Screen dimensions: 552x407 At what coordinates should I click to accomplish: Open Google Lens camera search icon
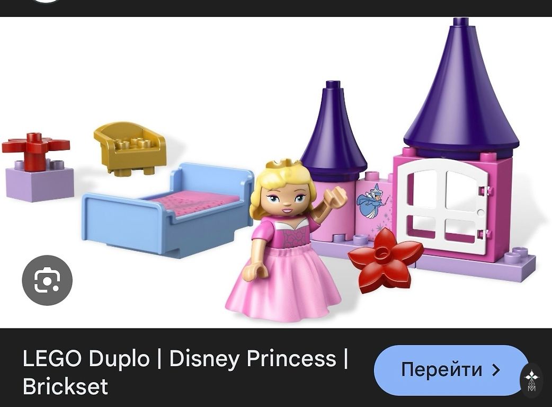(47, 280)
